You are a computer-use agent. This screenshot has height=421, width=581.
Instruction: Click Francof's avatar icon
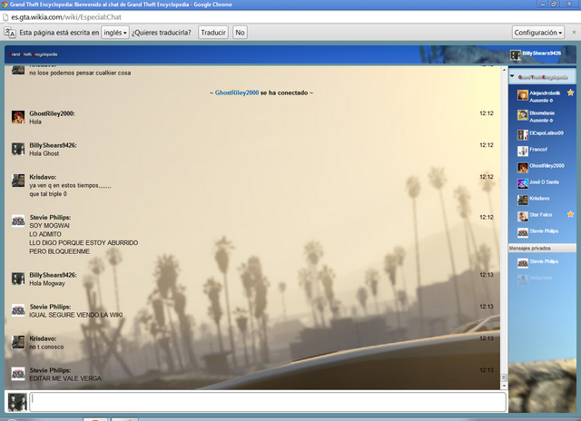tap(523, 152)
